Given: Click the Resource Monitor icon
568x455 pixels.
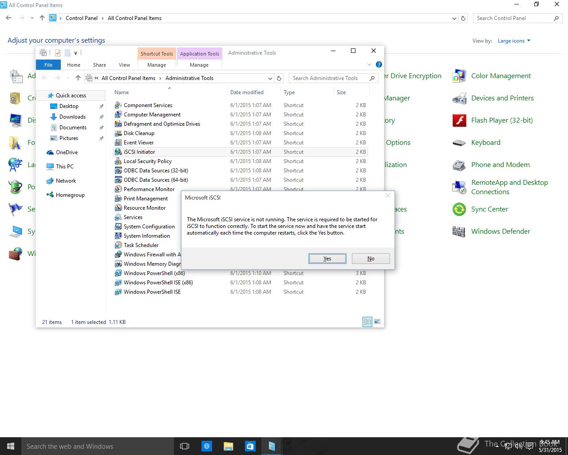Looking at the screenshot, I should pos(118,208).
